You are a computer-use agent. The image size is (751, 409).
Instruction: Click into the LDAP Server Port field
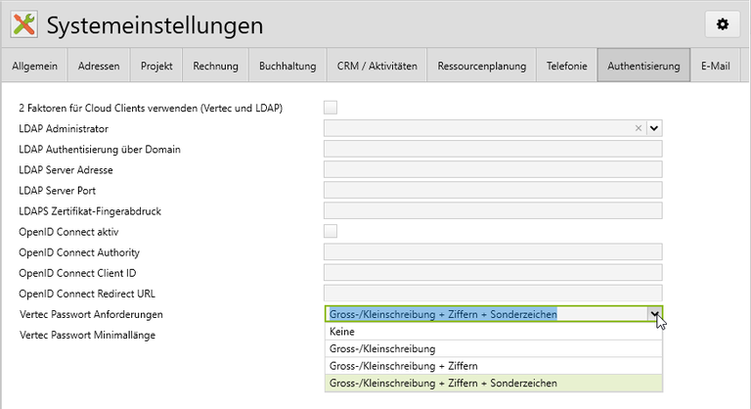(x=493, y=190)
